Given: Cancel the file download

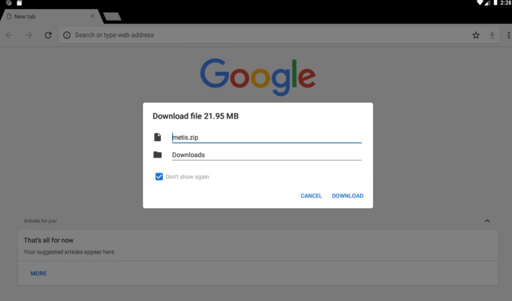Looking at the screenshot, I should click(311, 196).
